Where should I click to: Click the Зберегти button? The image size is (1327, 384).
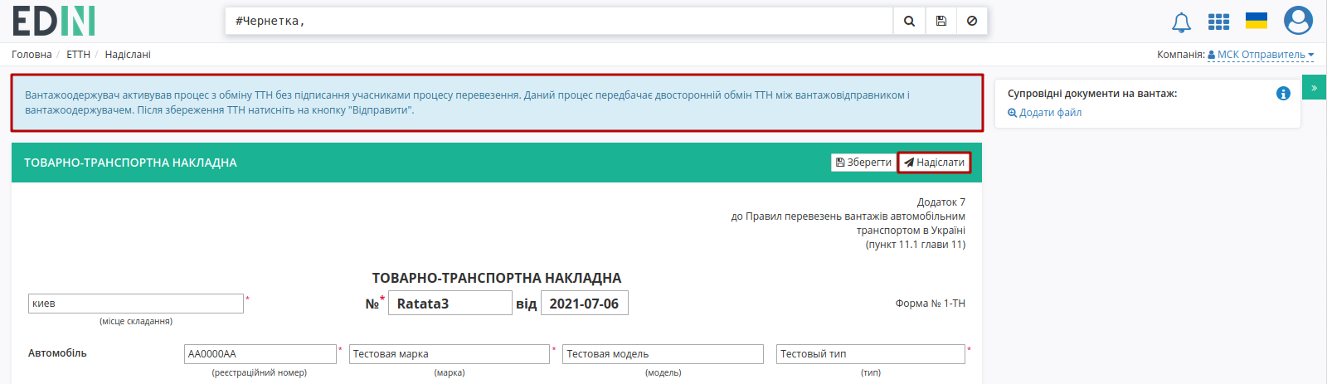point(863,163)
